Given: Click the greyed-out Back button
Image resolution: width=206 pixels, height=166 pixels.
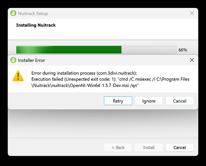Looking at the screenshot, I should (x=118, y=147).
